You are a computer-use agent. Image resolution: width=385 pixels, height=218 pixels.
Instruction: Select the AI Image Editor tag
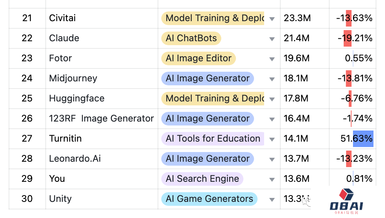click(x=198, y=58)
